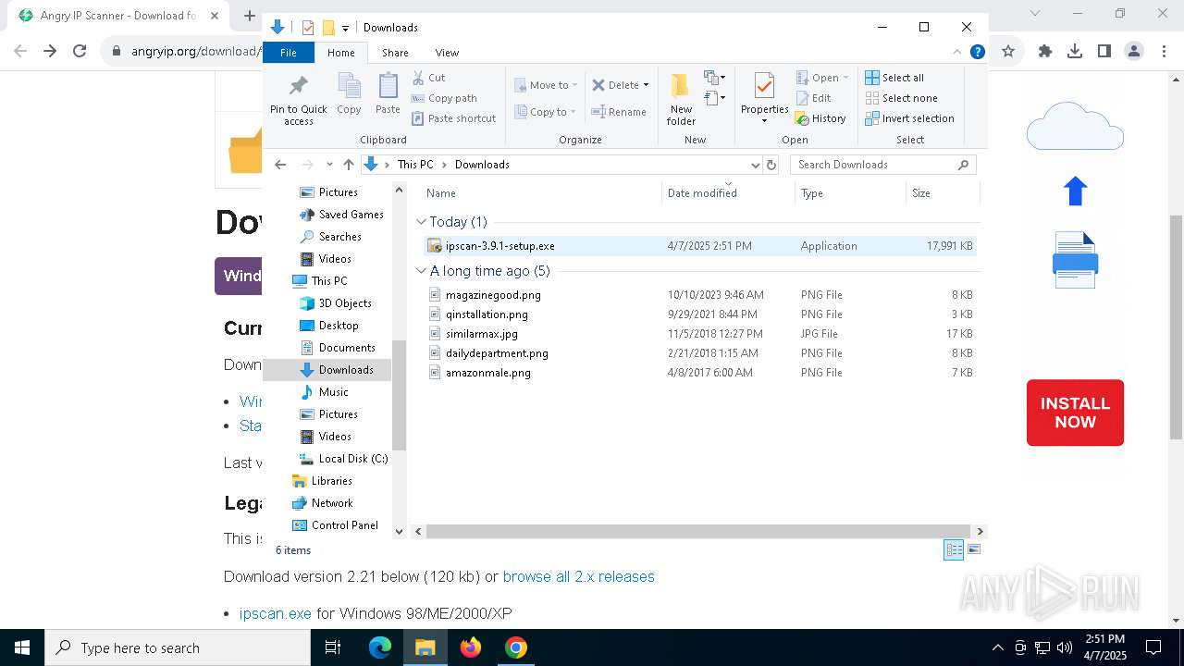1184x666 pixels.
Task: Open Task View on taskbar
Action: click(x=333, y=647)
